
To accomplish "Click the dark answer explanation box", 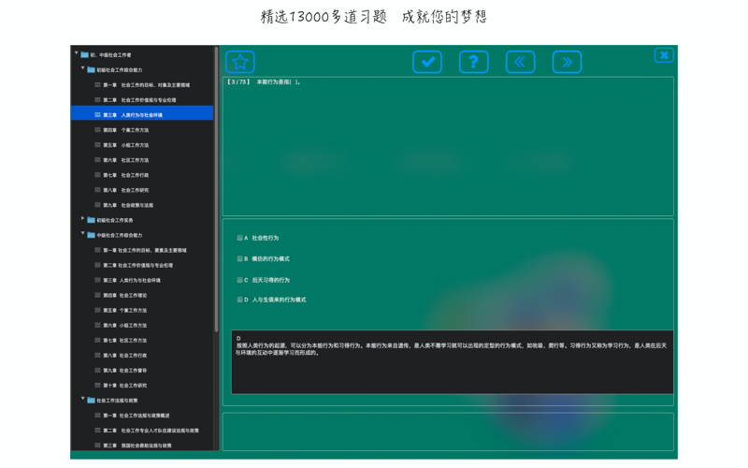I will click(453, 362).
